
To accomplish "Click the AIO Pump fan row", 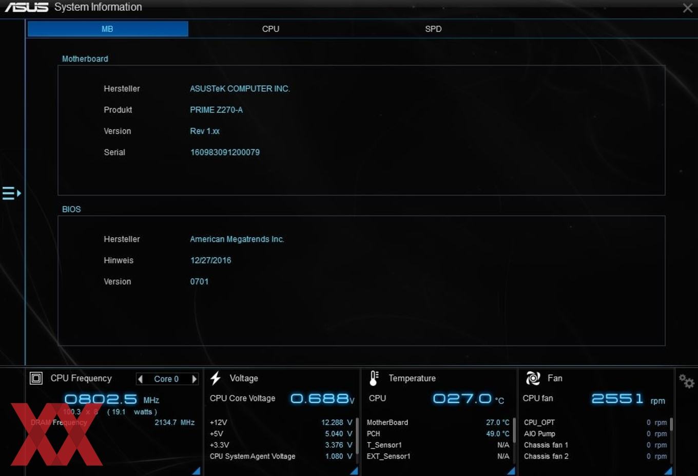I will tap(595, 434).
